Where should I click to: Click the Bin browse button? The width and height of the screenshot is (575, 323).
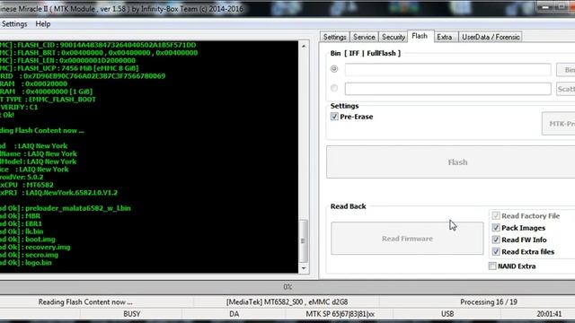tap(566, 70)
